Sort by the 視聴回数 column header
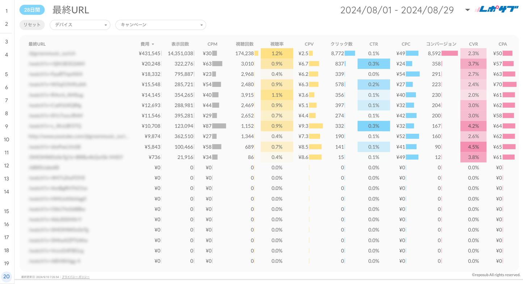This screenshot has width=523, height=284. click(x=245, y=44)
